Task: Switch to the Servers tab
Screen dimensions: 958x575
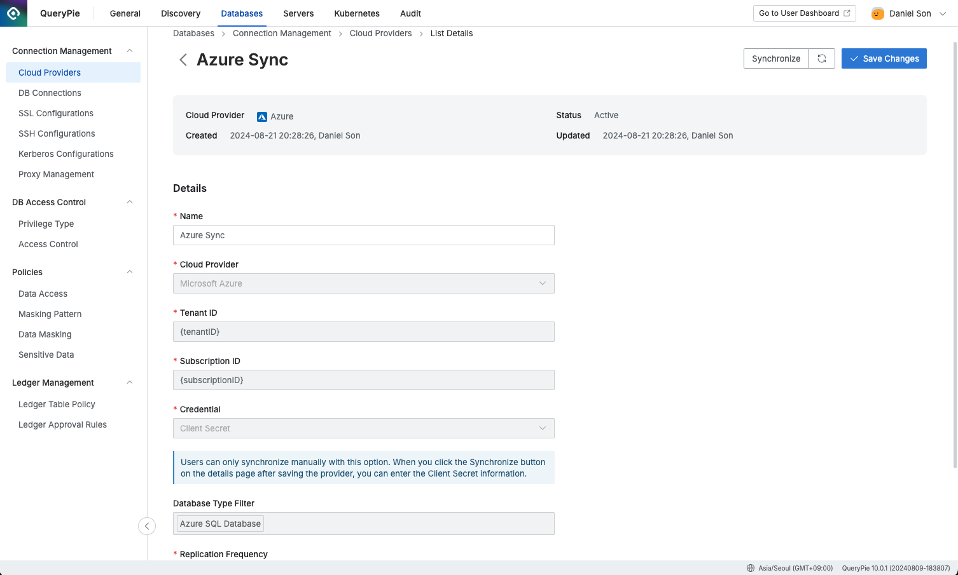Action: click(298, 13)
